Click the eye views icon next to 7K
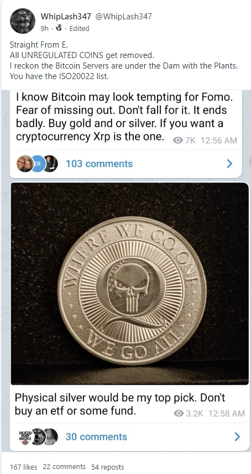Viewport: 251px width, 474px height. click(x=179, y=140)
